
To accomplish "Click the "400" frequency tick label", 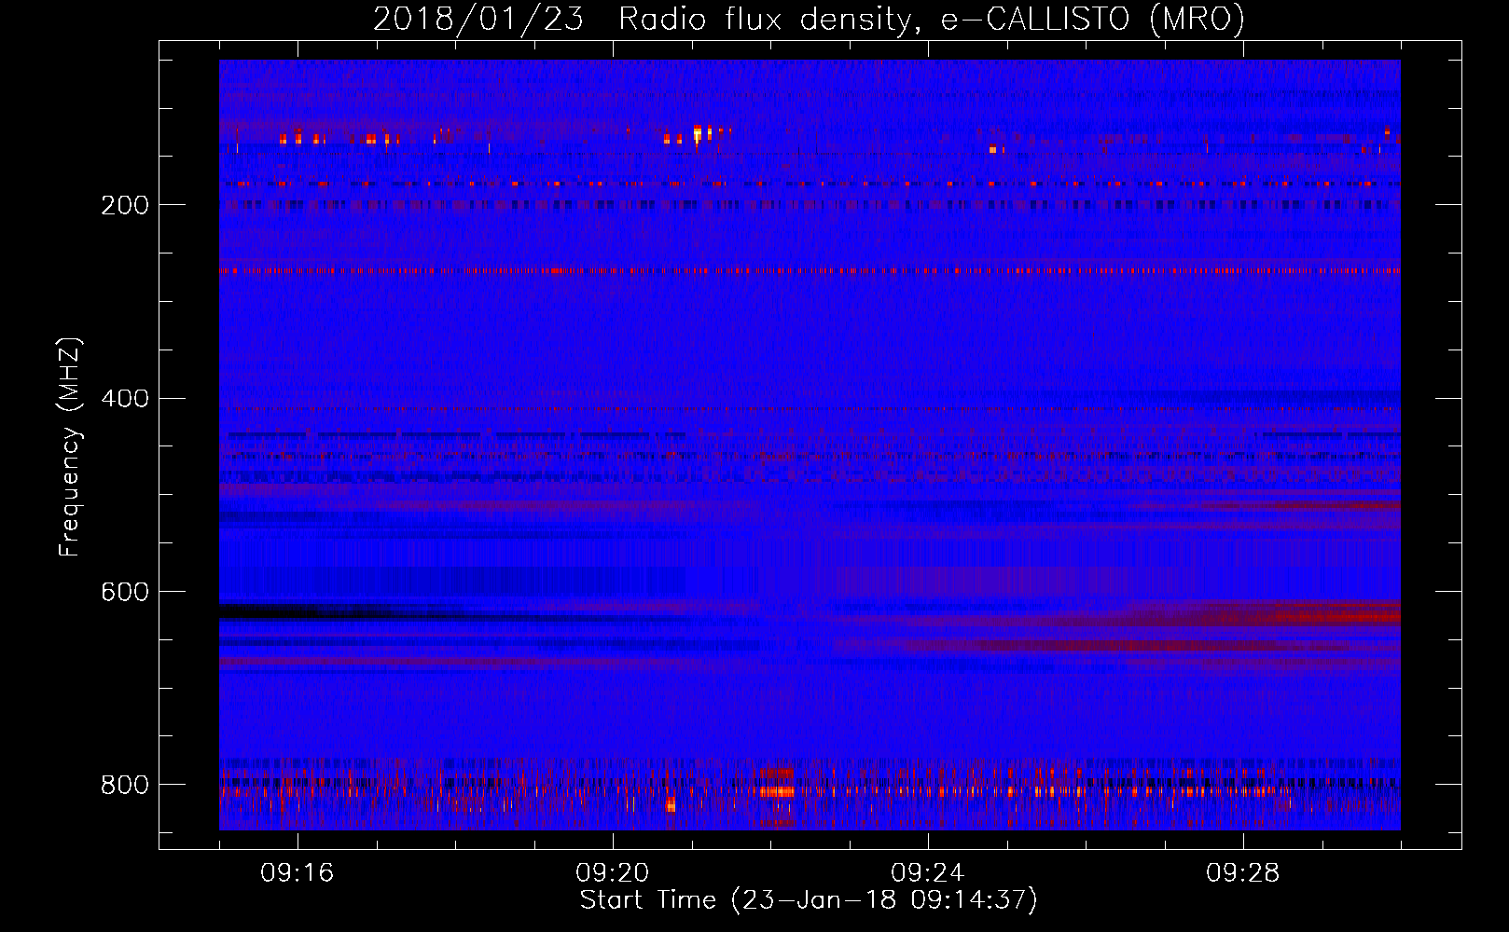I will pyautogui.click(x=125, y=399).
